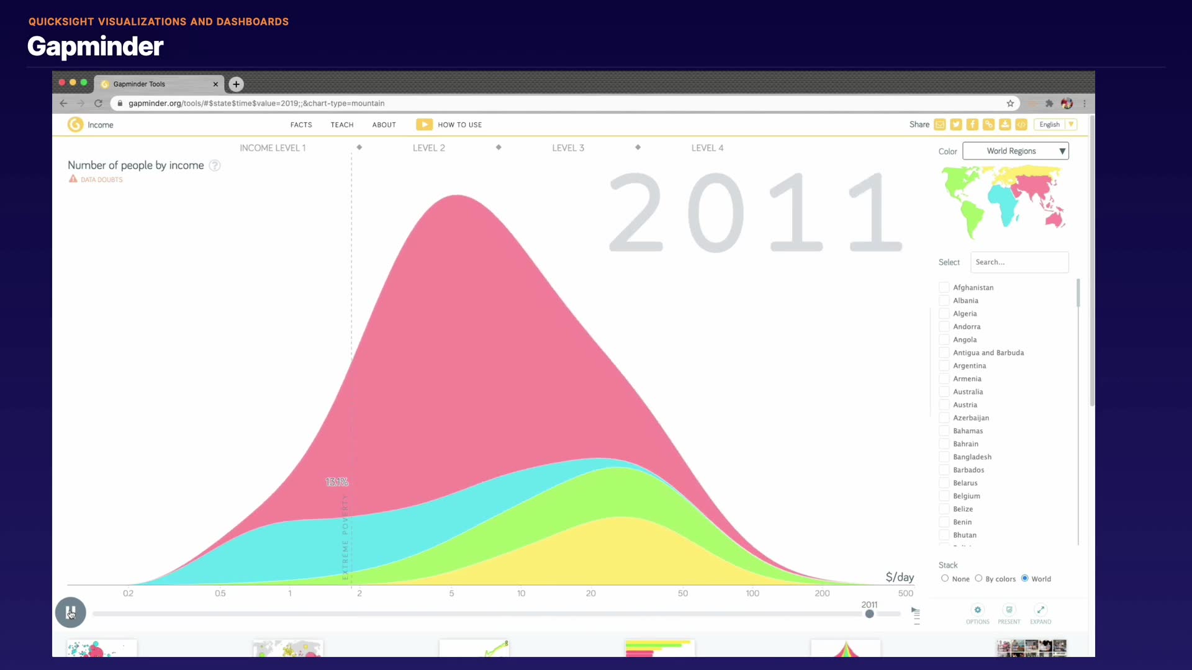Image resolution: width=1192 pixels, height=670 pixels.
Task: Click the Facebook share icon
Action: tap(972, 125)
